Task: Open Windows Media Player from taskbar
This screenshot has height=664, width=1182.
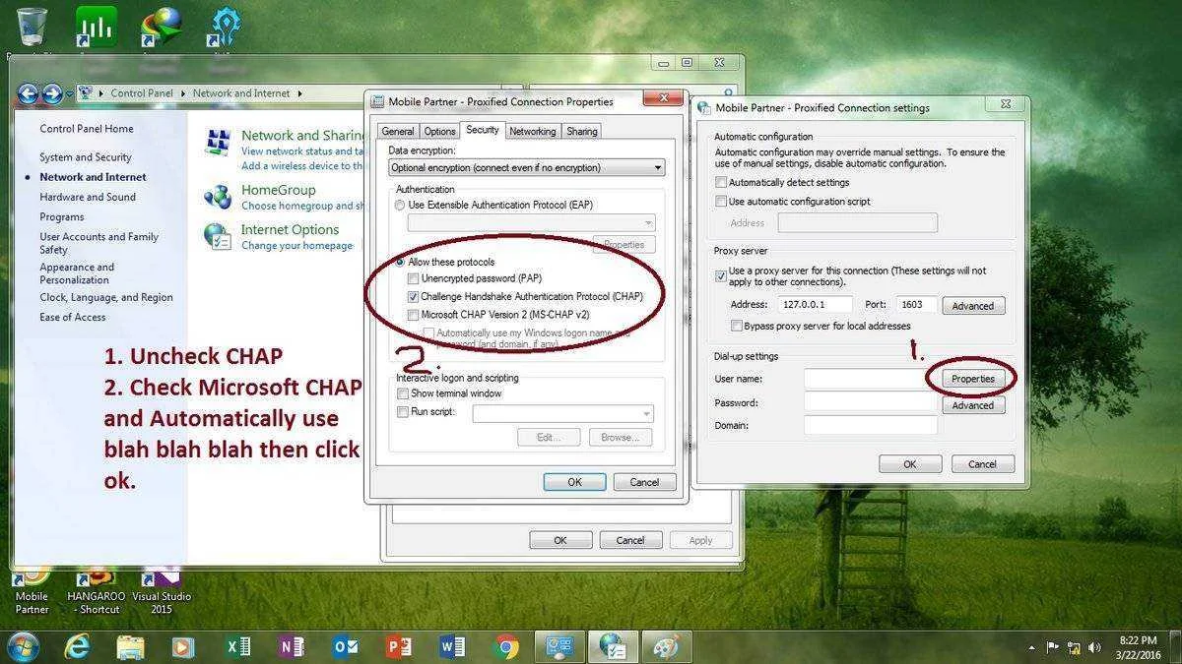Action: 182,646
